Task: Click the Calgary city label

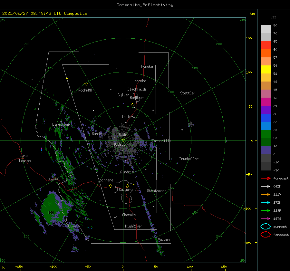Action: (126, 189)
